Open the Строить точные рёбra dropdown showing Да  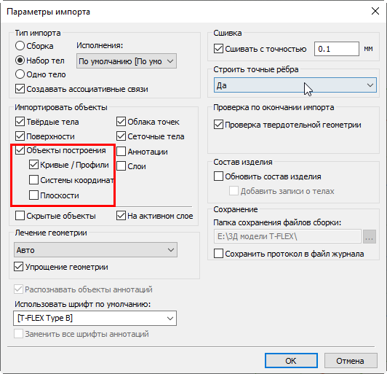tap(295, 85)
